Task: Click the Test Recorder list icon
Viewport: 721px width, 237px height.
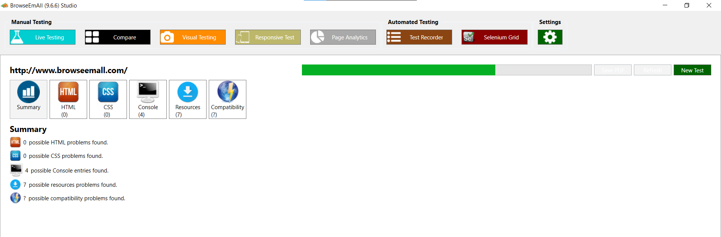Action: point(394,37)
